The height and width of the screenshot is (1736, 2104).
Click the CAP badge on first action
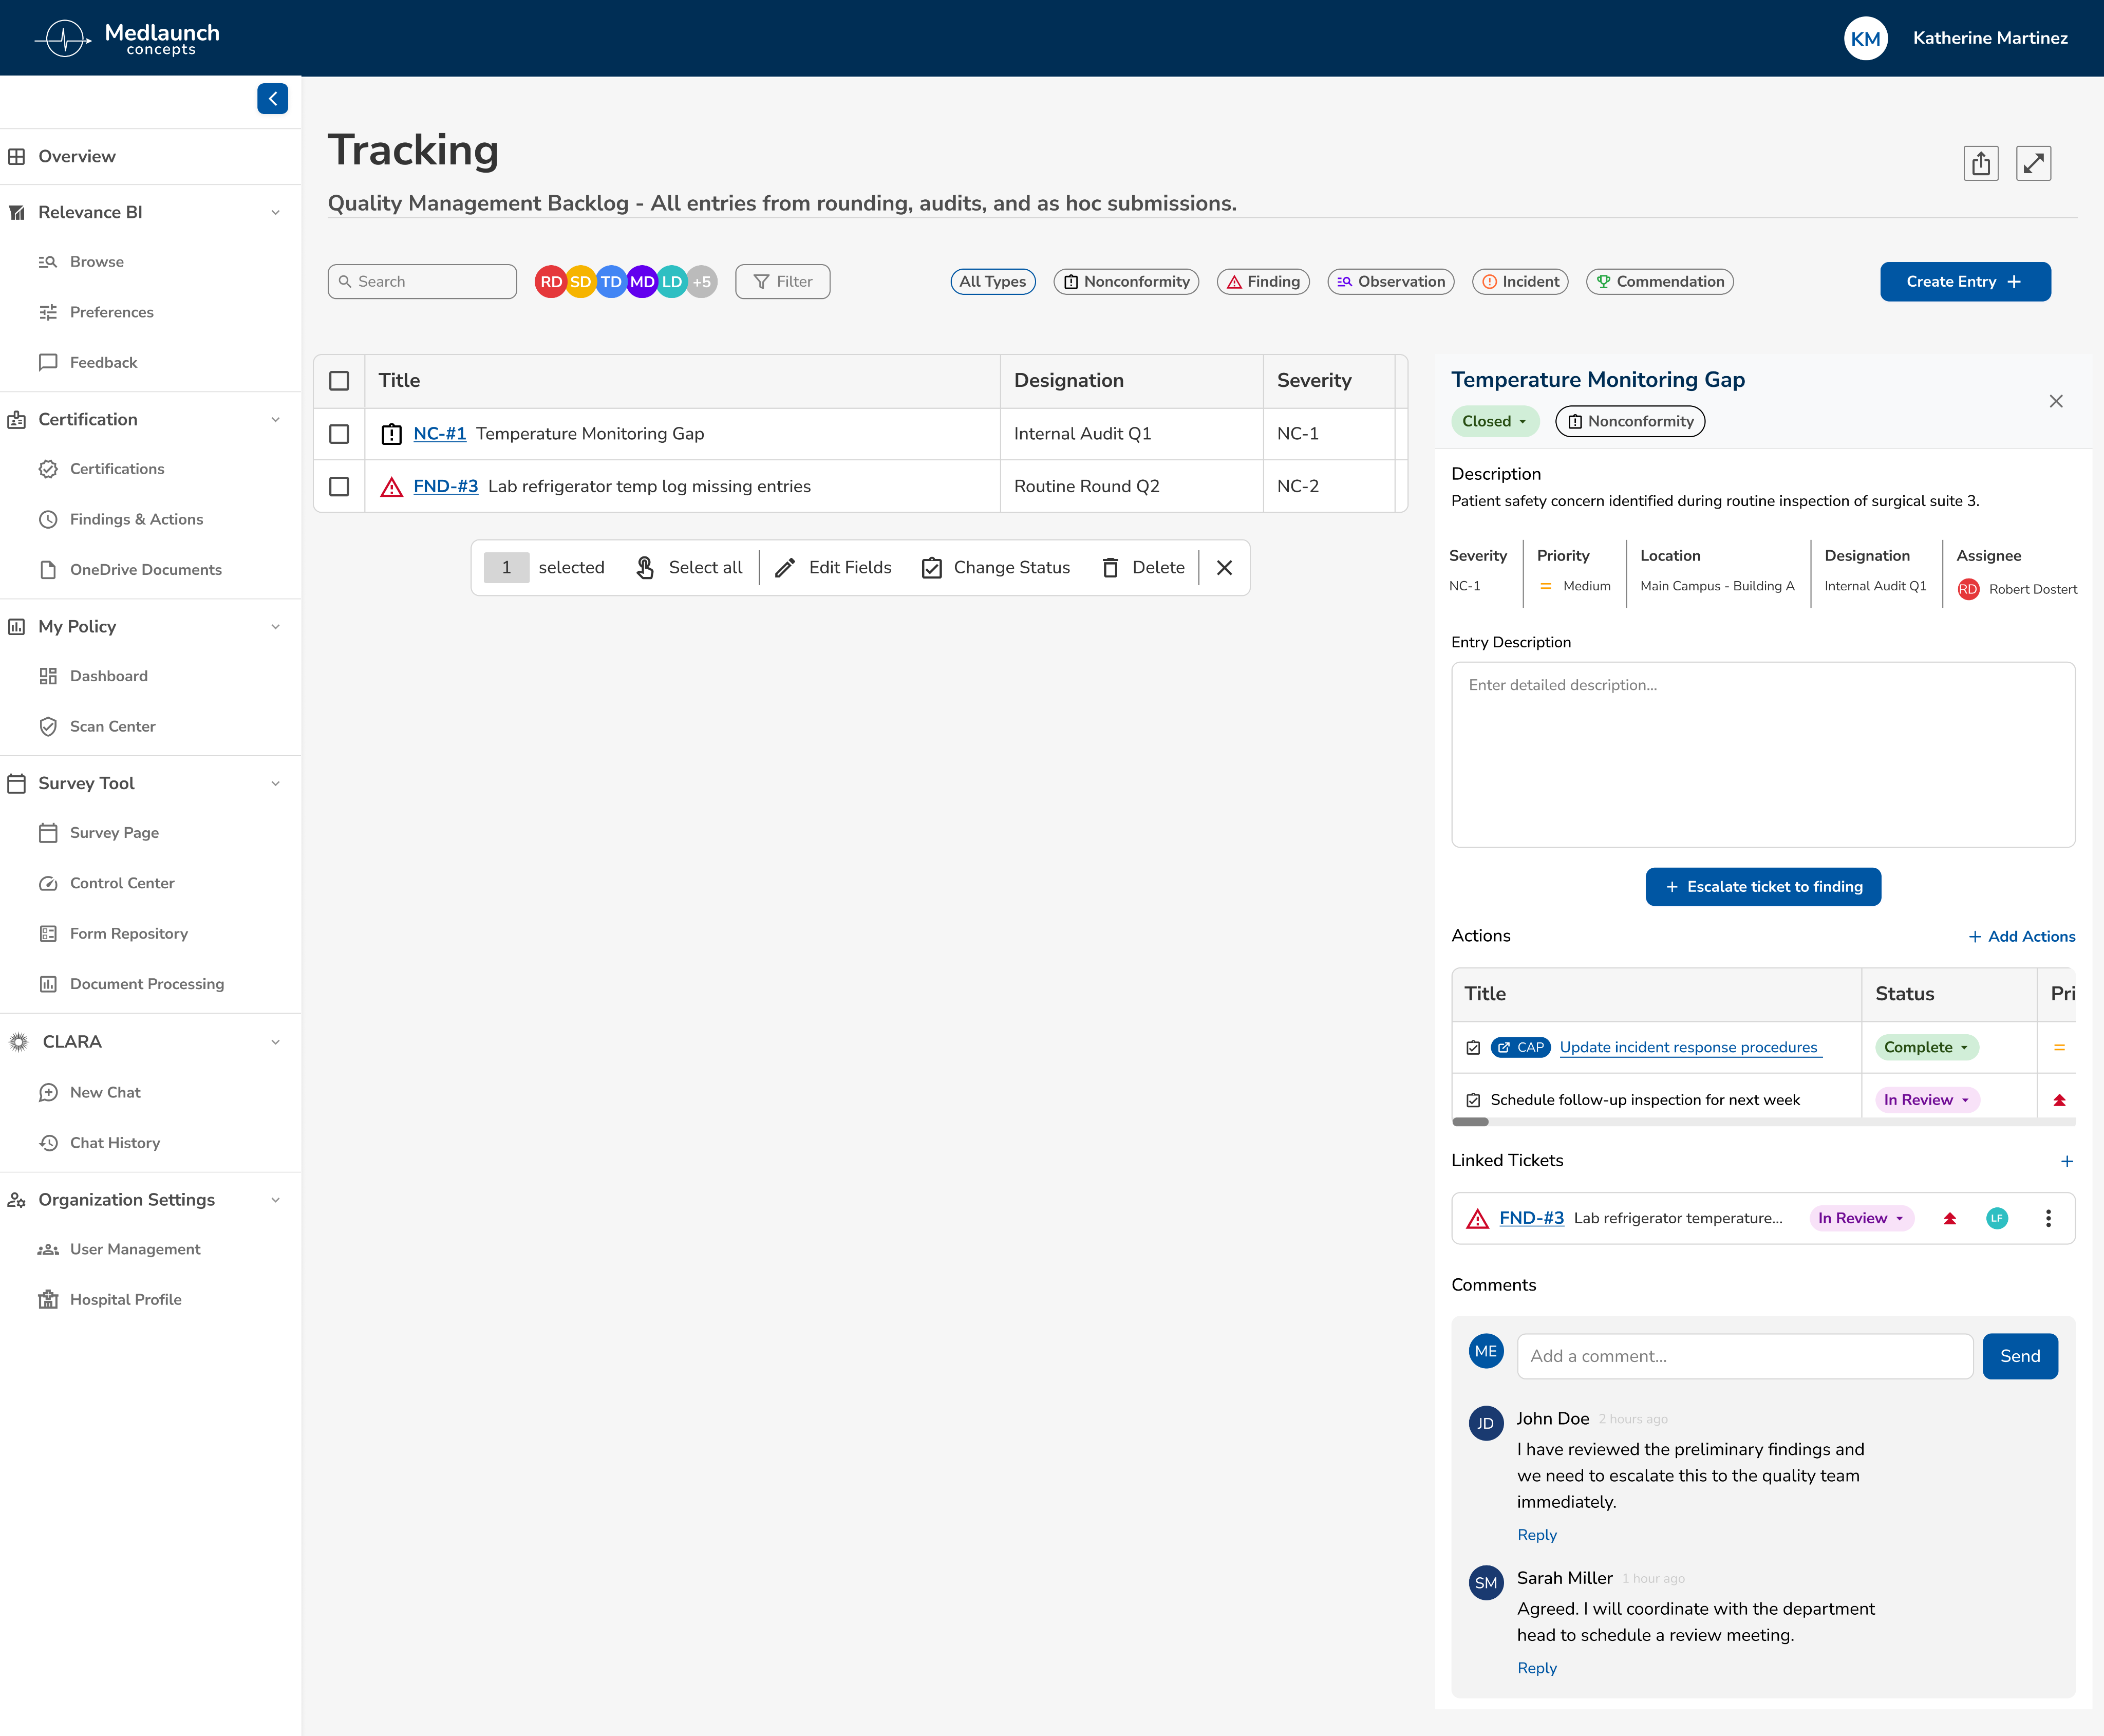point(1520,1047)
